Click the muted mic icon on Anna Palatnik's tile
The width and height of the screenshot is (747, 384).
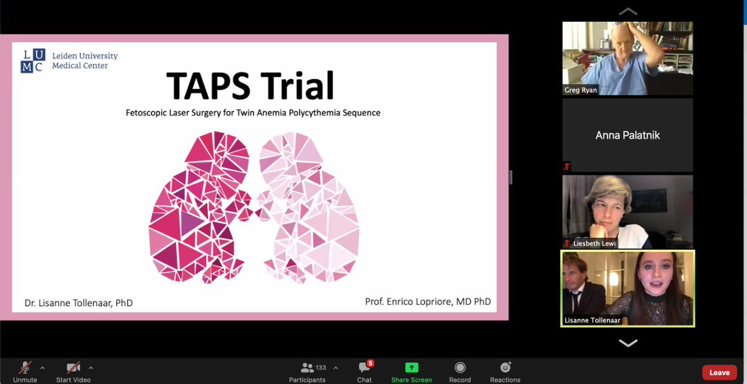point(566,167)
